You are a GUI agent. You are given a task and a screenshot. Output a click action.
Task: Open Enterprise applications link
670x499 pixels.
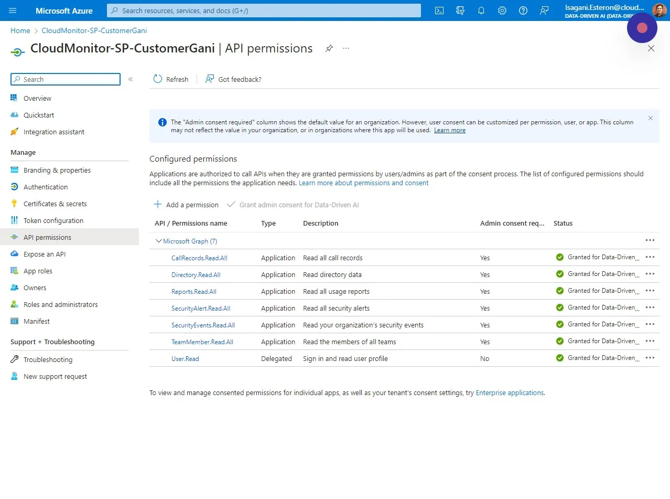click(x=510, y=392)
